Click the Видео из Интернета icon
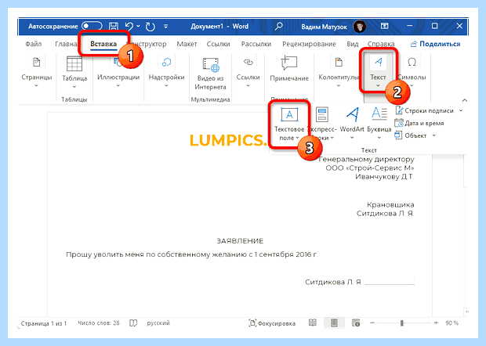This screenshot has width=486, height=346. (211, 65)
